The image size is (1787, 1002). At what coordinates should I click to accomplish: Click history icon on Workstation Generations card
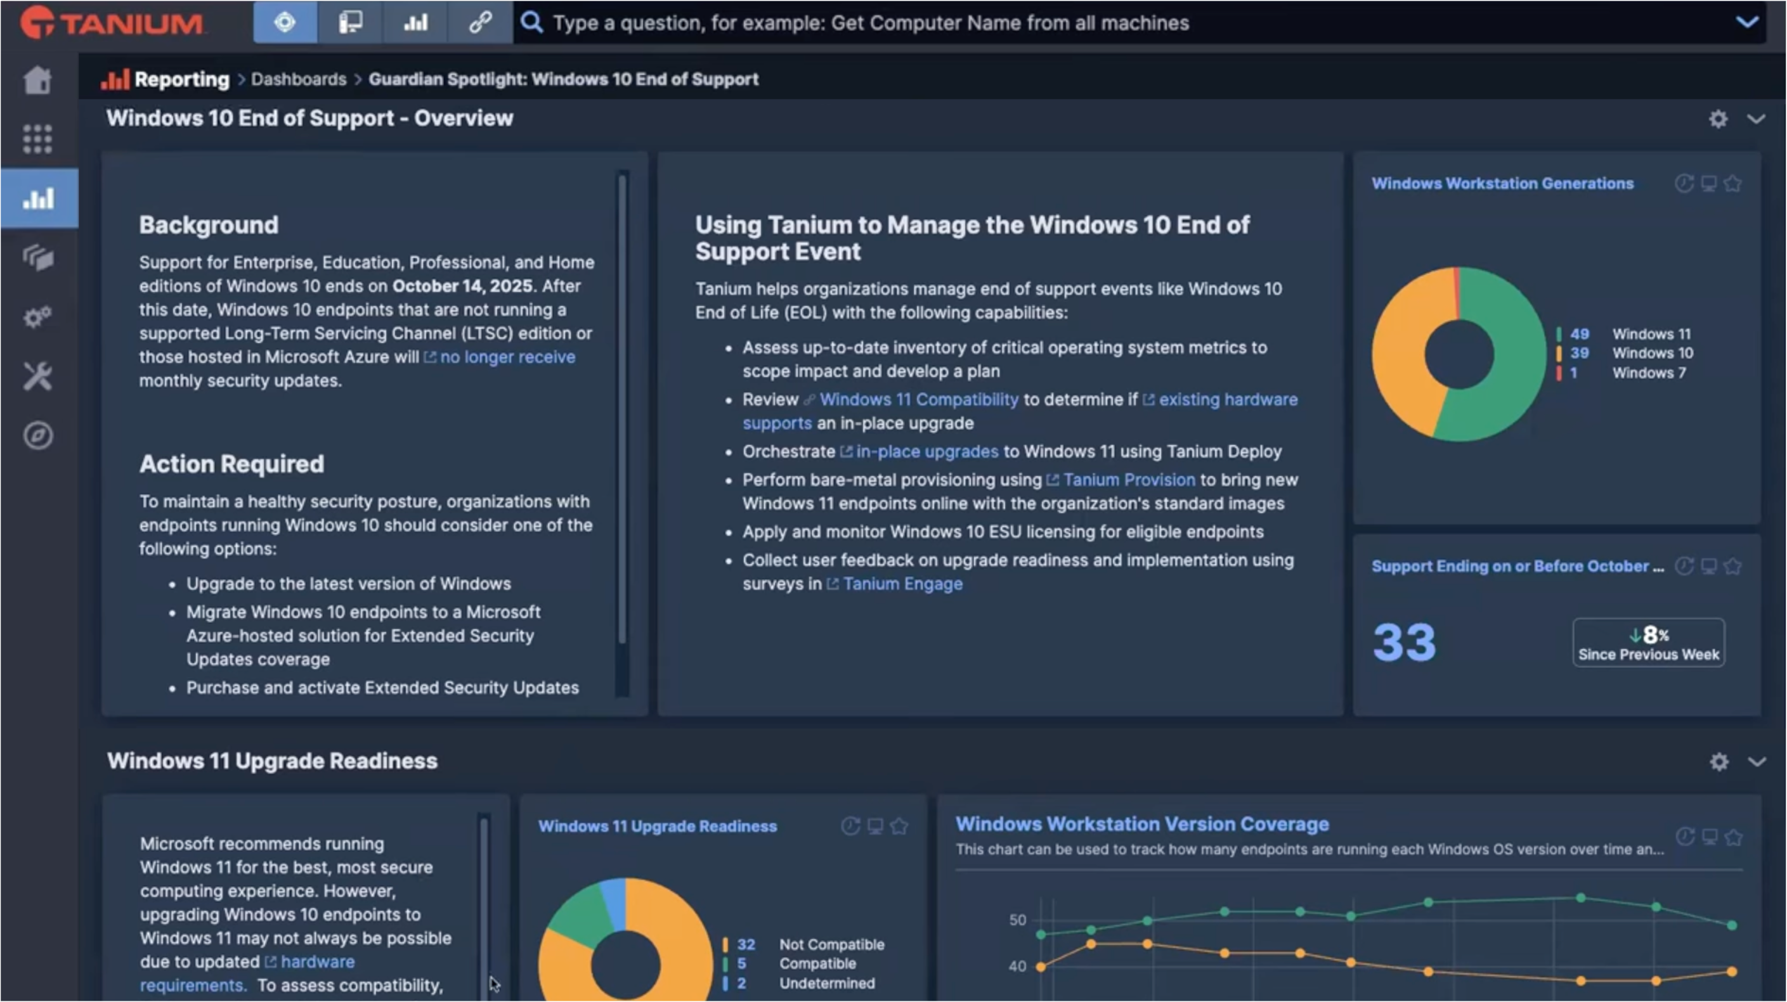click(1684, 184)
